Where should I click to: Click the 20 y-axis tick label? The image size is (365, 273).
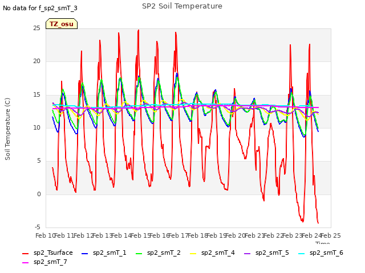point(36,61)
